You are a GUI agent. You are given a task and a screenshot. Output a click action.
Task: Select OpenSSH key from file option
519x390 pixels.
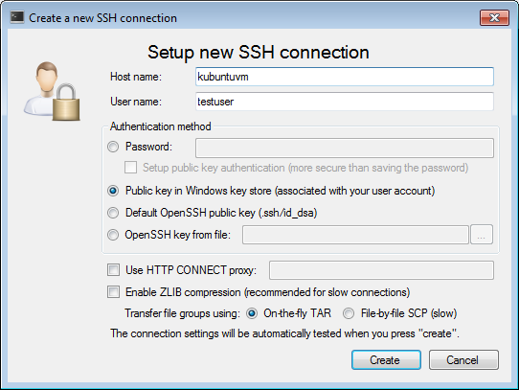pos(113,235)
